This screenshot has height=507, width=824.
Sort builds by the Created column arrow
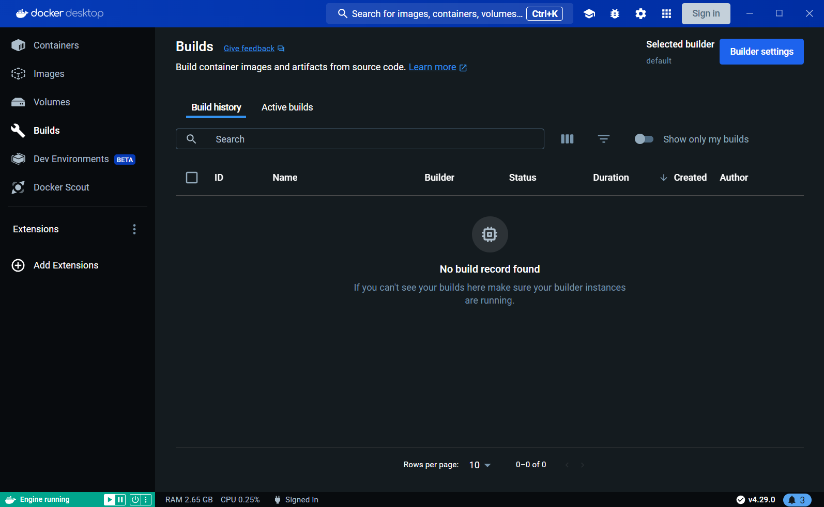click(x=664, y=178)
